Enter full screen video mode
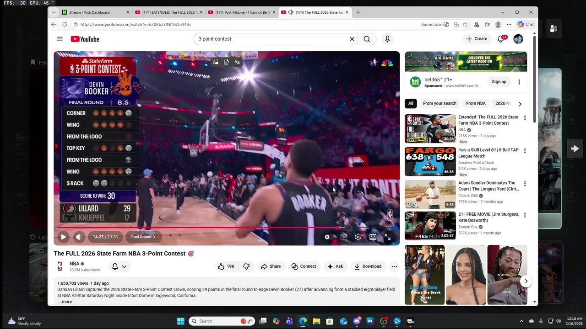586x329 pixels. point(388,237)
